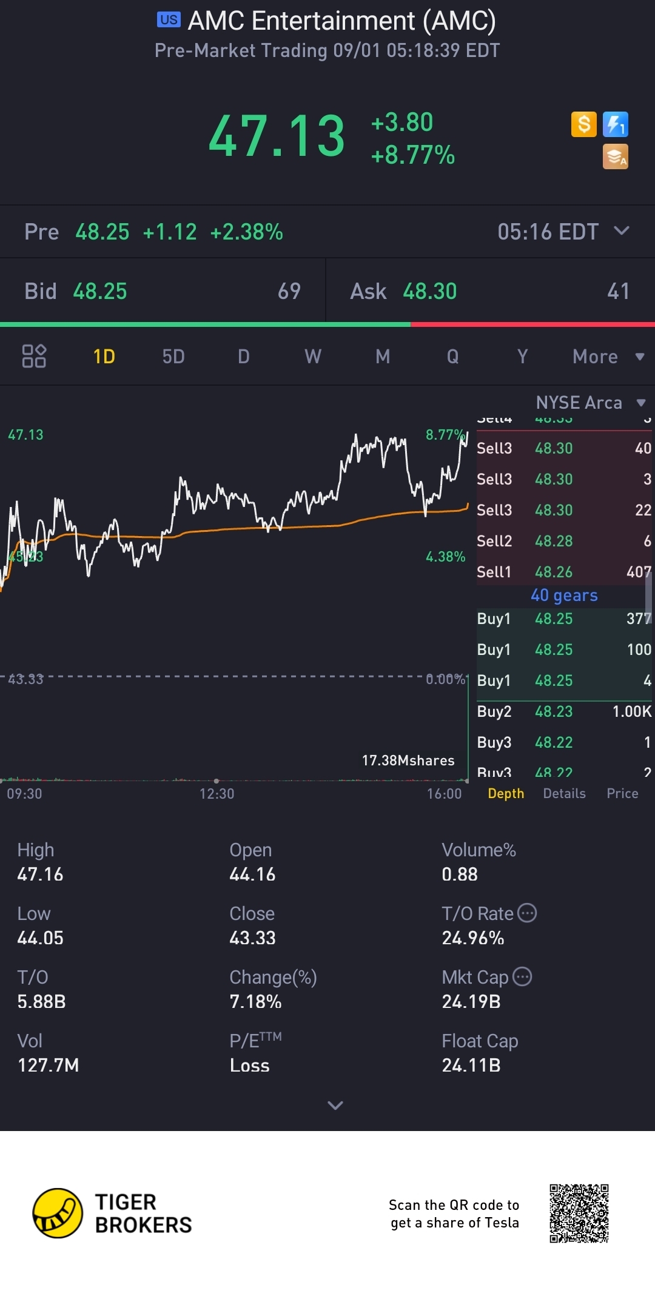Switch to the Details tab
Screen dimensions: 655x1296
click(564, 793)
